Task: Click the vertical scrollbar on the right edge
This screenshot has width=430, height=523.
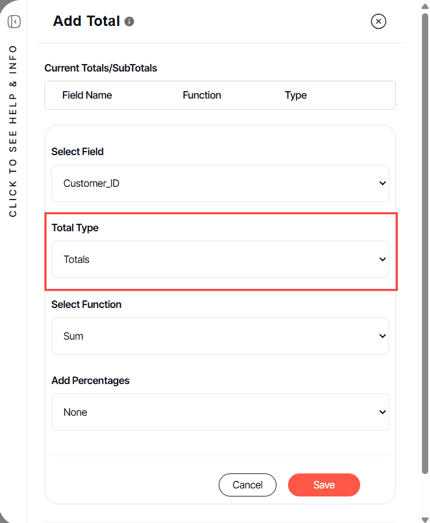Action: [426, 259]
